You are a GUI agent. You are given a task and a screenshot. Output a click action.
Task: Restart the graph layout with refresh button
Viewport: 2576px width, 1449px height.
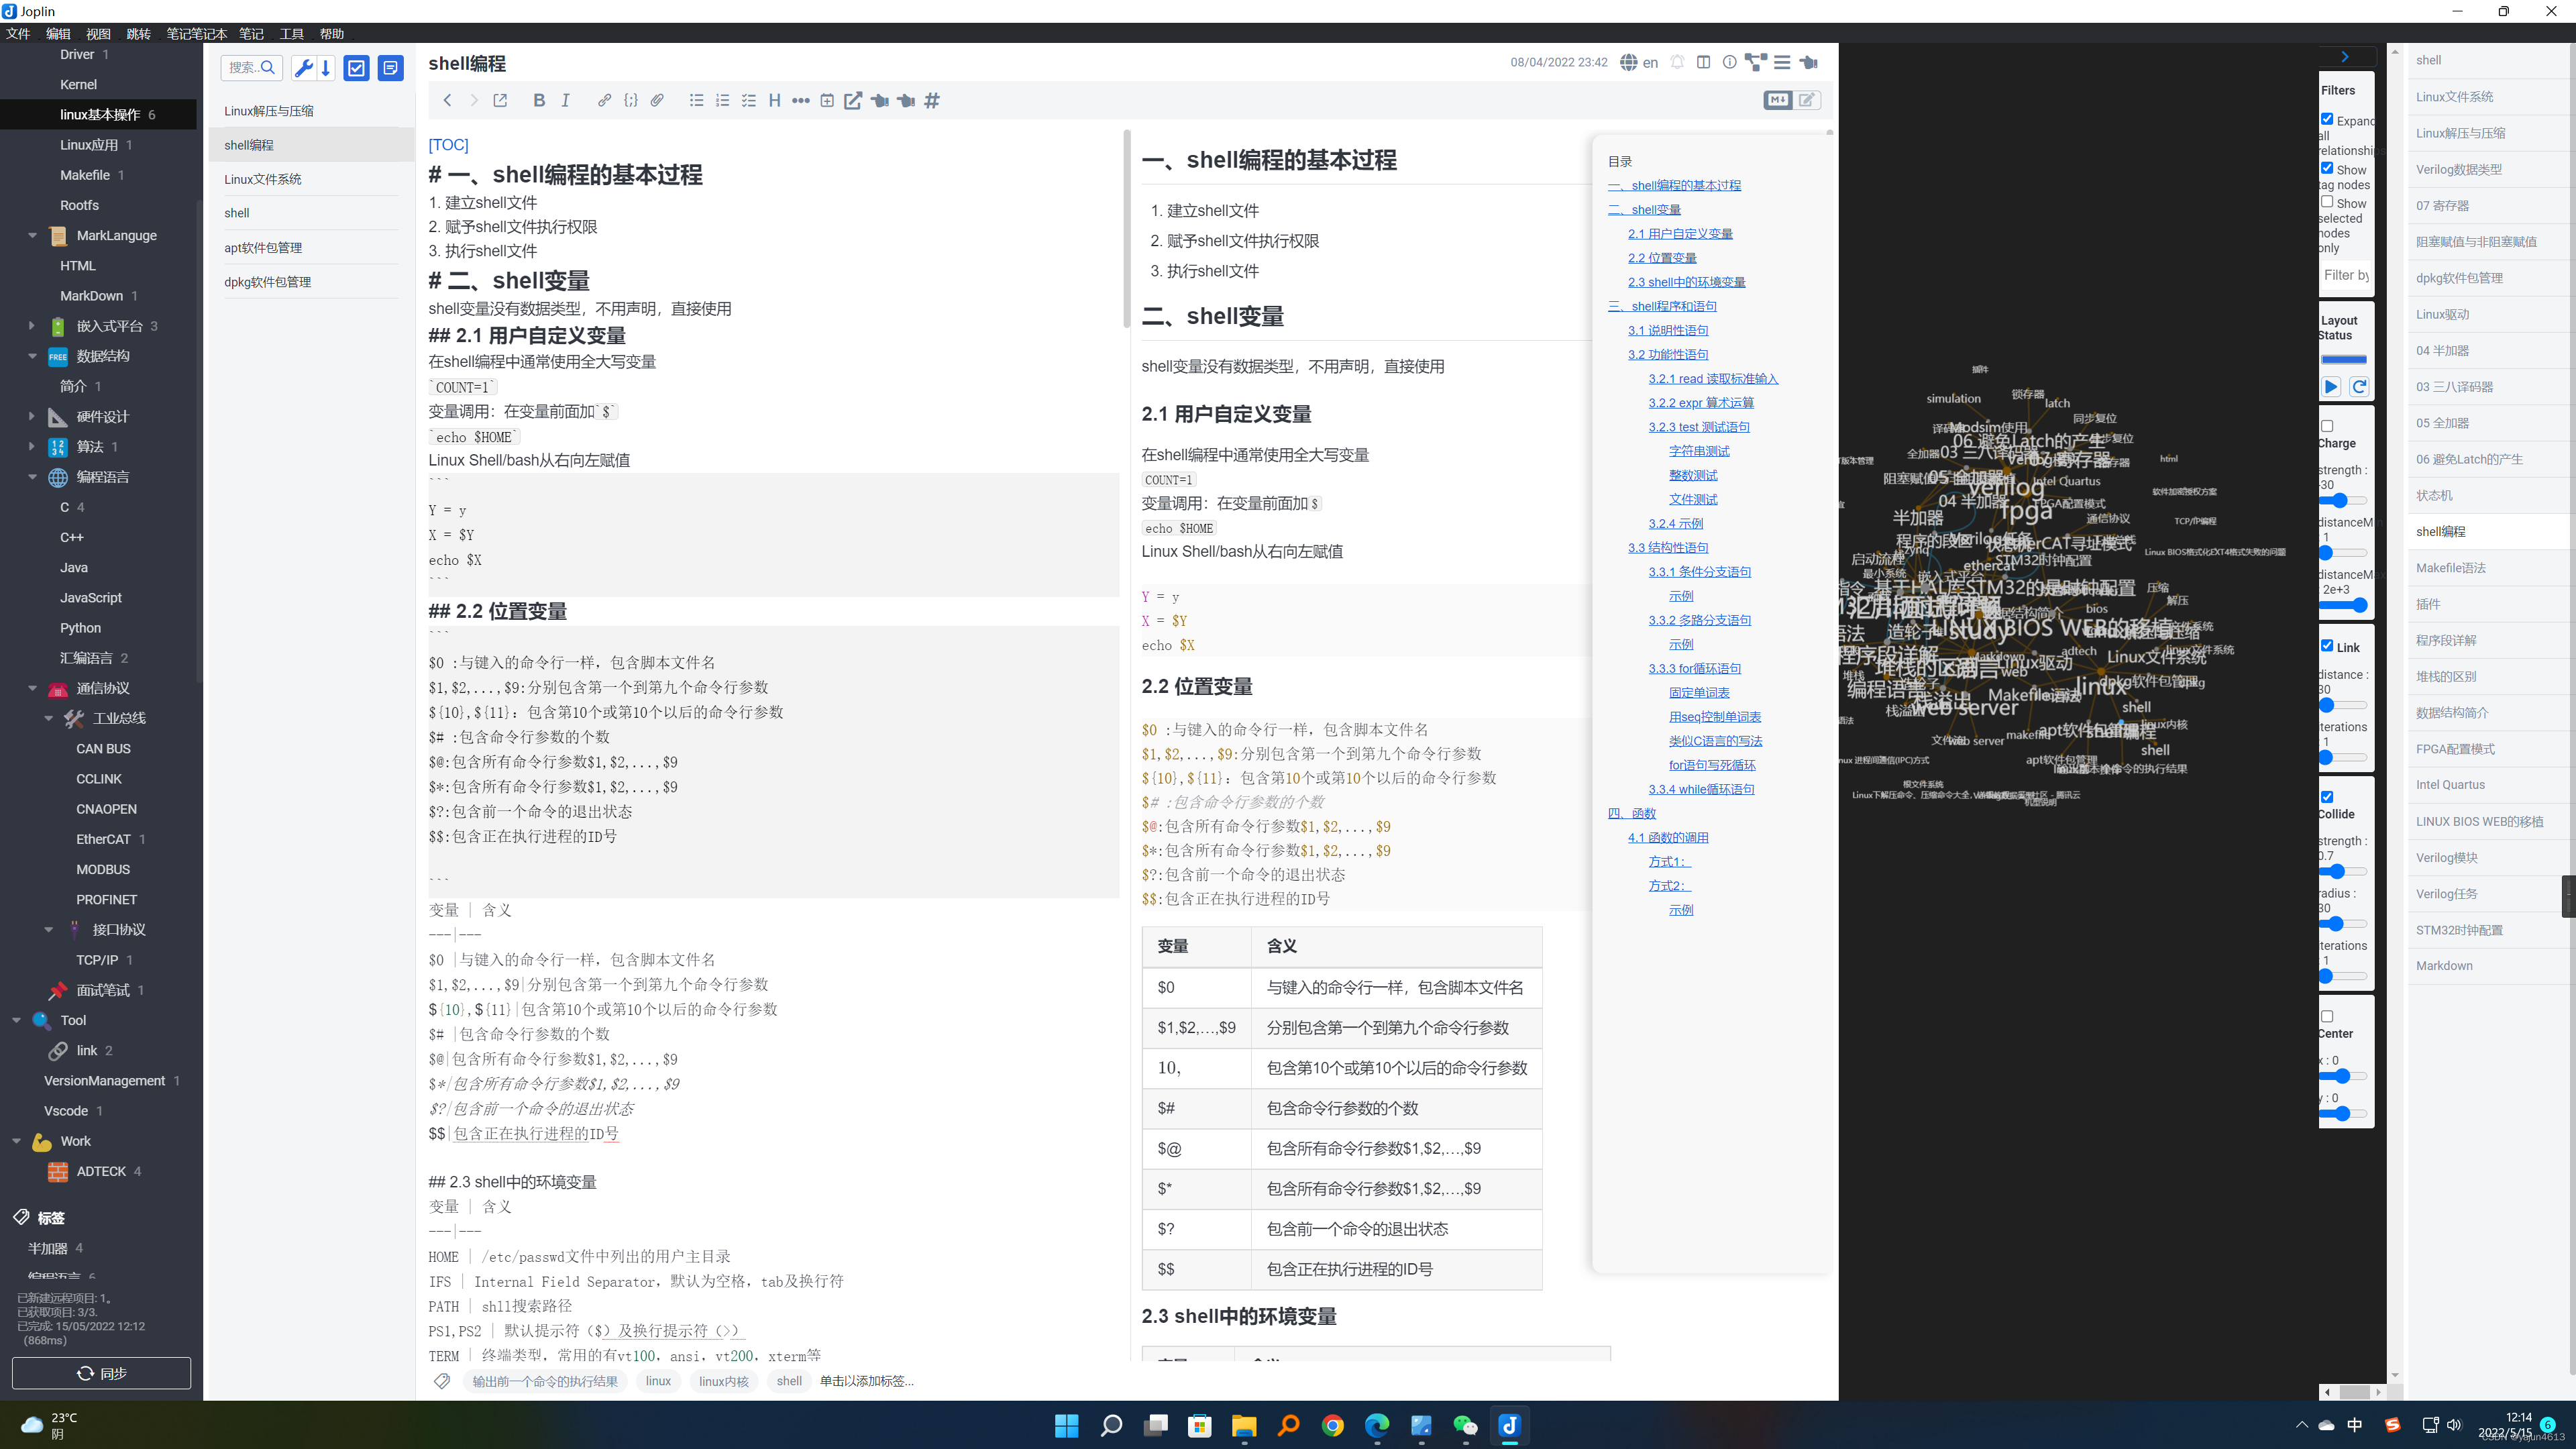click(2359, 387)
